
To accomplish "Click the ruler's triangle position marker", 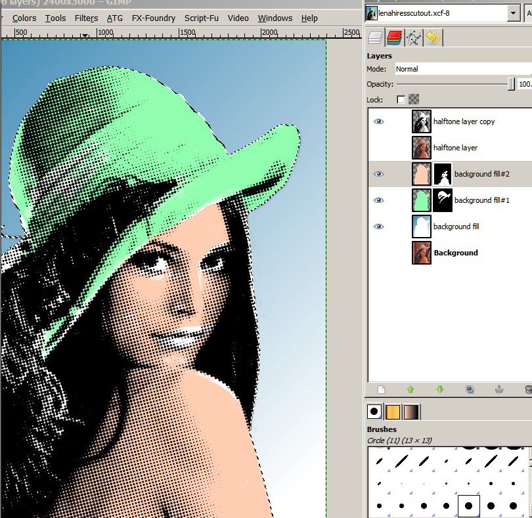I will coord(85,35).
